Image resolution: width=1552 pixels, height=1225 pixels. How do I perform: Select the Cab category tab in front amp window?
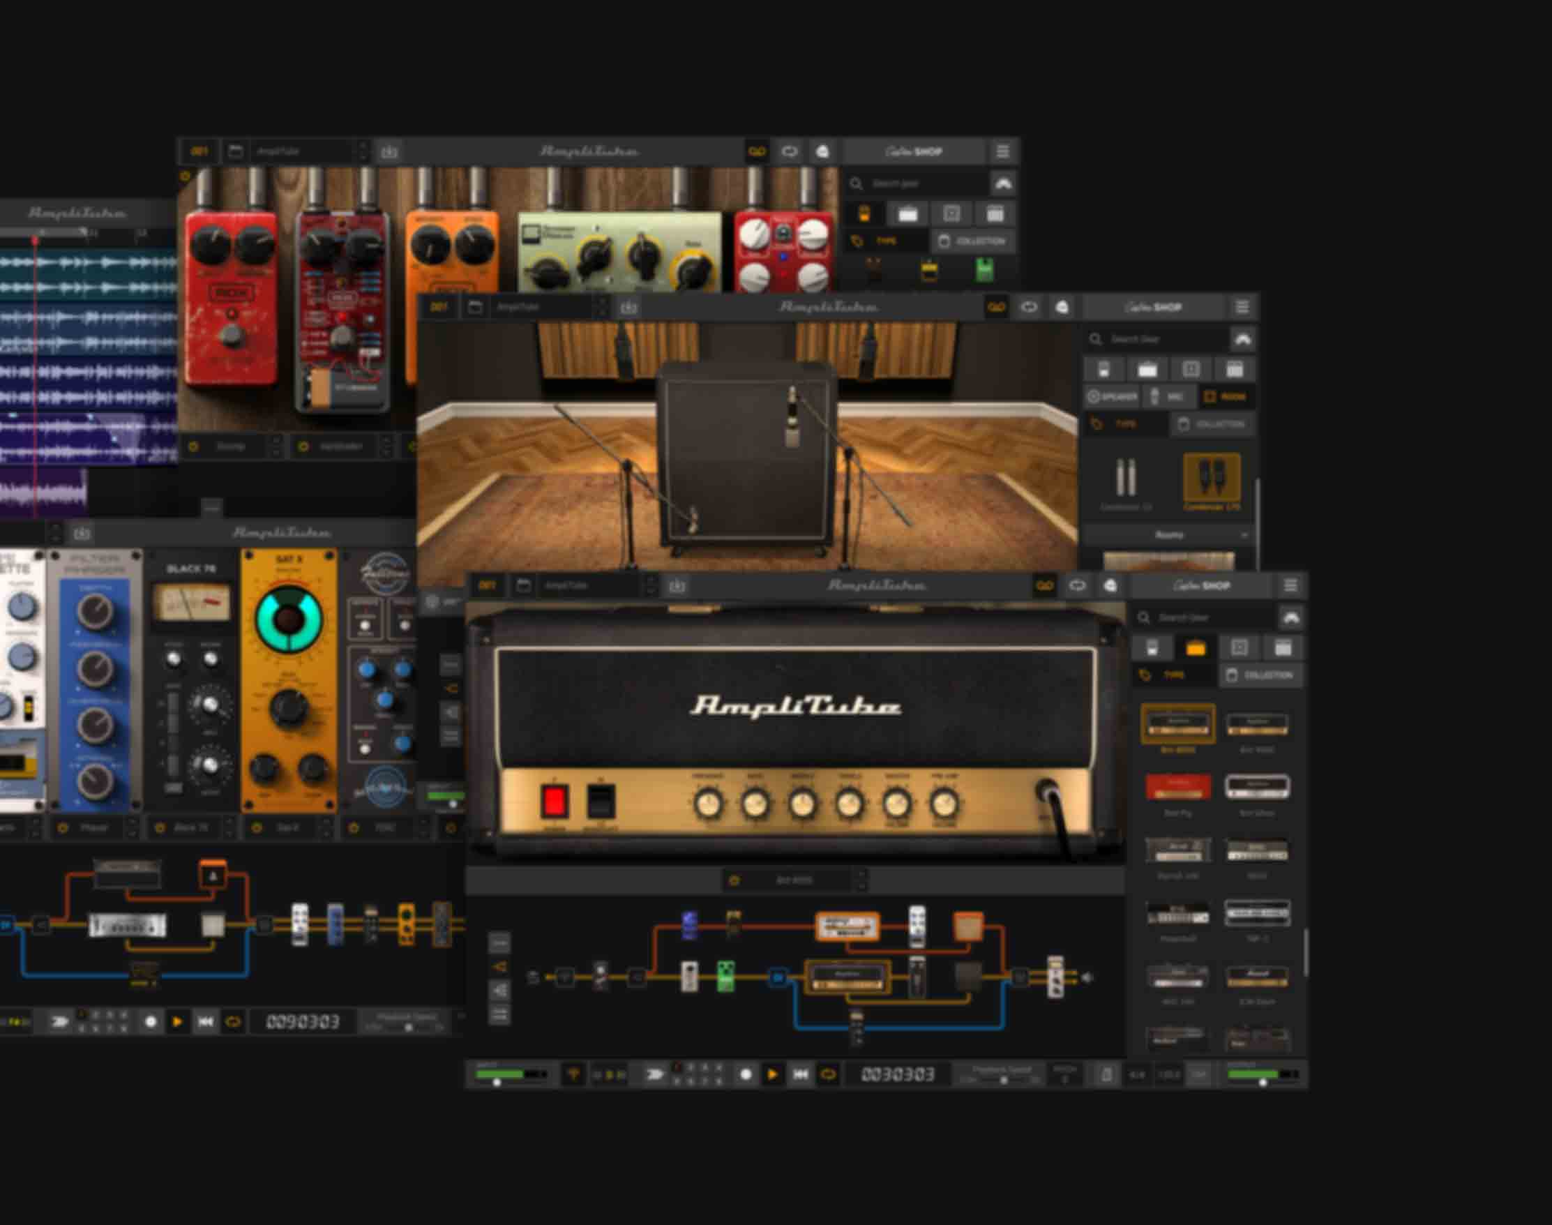(1240, 648)
